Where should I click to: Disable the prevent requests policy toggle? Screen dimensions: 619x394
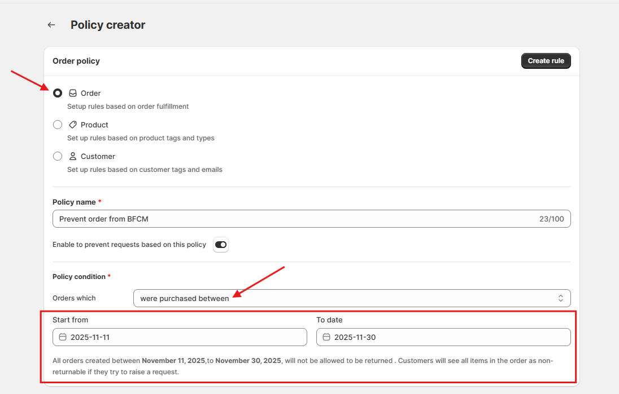click(220, 245)
